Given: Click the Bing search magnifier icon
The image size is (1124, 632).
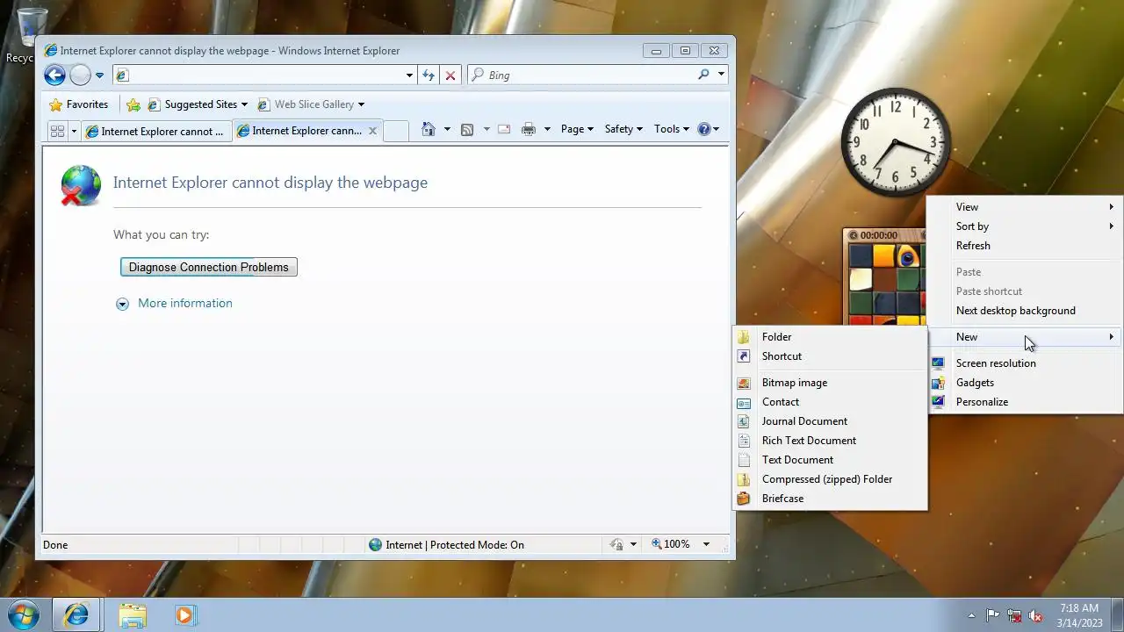Looking at the screenshot, I should (x=703, y=75).
